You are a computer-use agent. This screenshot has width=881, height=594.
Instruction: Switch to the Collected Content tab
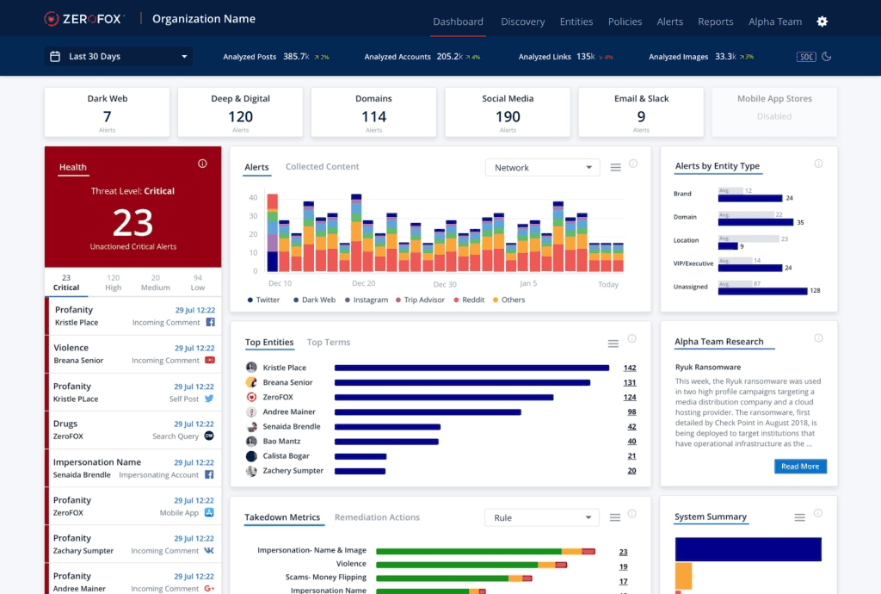pos(322,166)
